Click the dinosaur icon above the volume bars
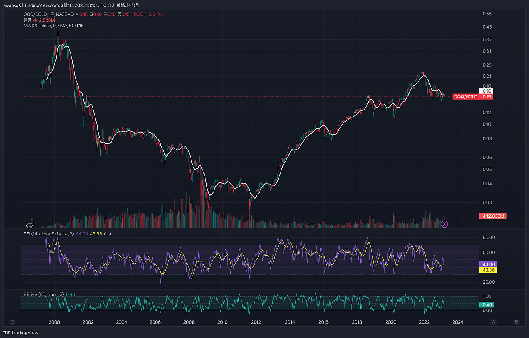 coord(30,224)
